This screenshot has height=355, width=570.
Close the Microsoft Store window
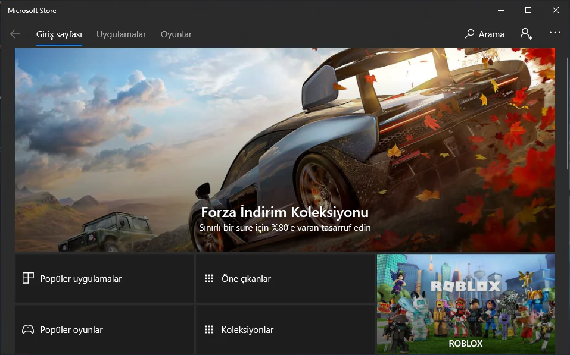click(556, 10)
